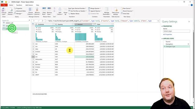
Task: Open the File tab
Action: click(4, 5)
